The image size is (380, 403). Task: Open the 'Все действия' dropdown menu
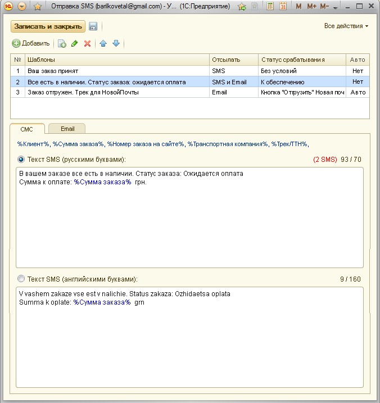pyautogui.click(x=346, y=26)
